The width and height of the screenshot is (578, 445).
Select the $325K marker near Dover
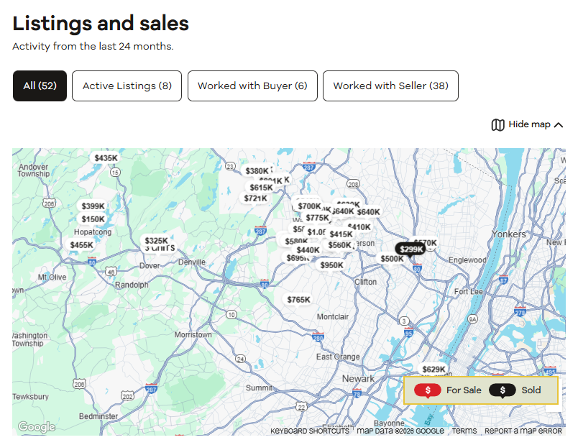[x=156, y=241]
